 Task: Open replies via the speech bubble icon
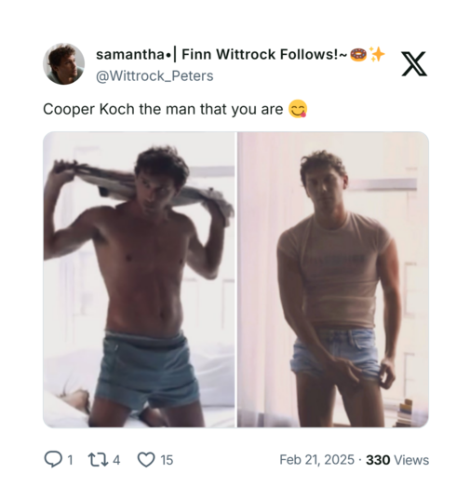pyautogui.click(x=53, y=459)
